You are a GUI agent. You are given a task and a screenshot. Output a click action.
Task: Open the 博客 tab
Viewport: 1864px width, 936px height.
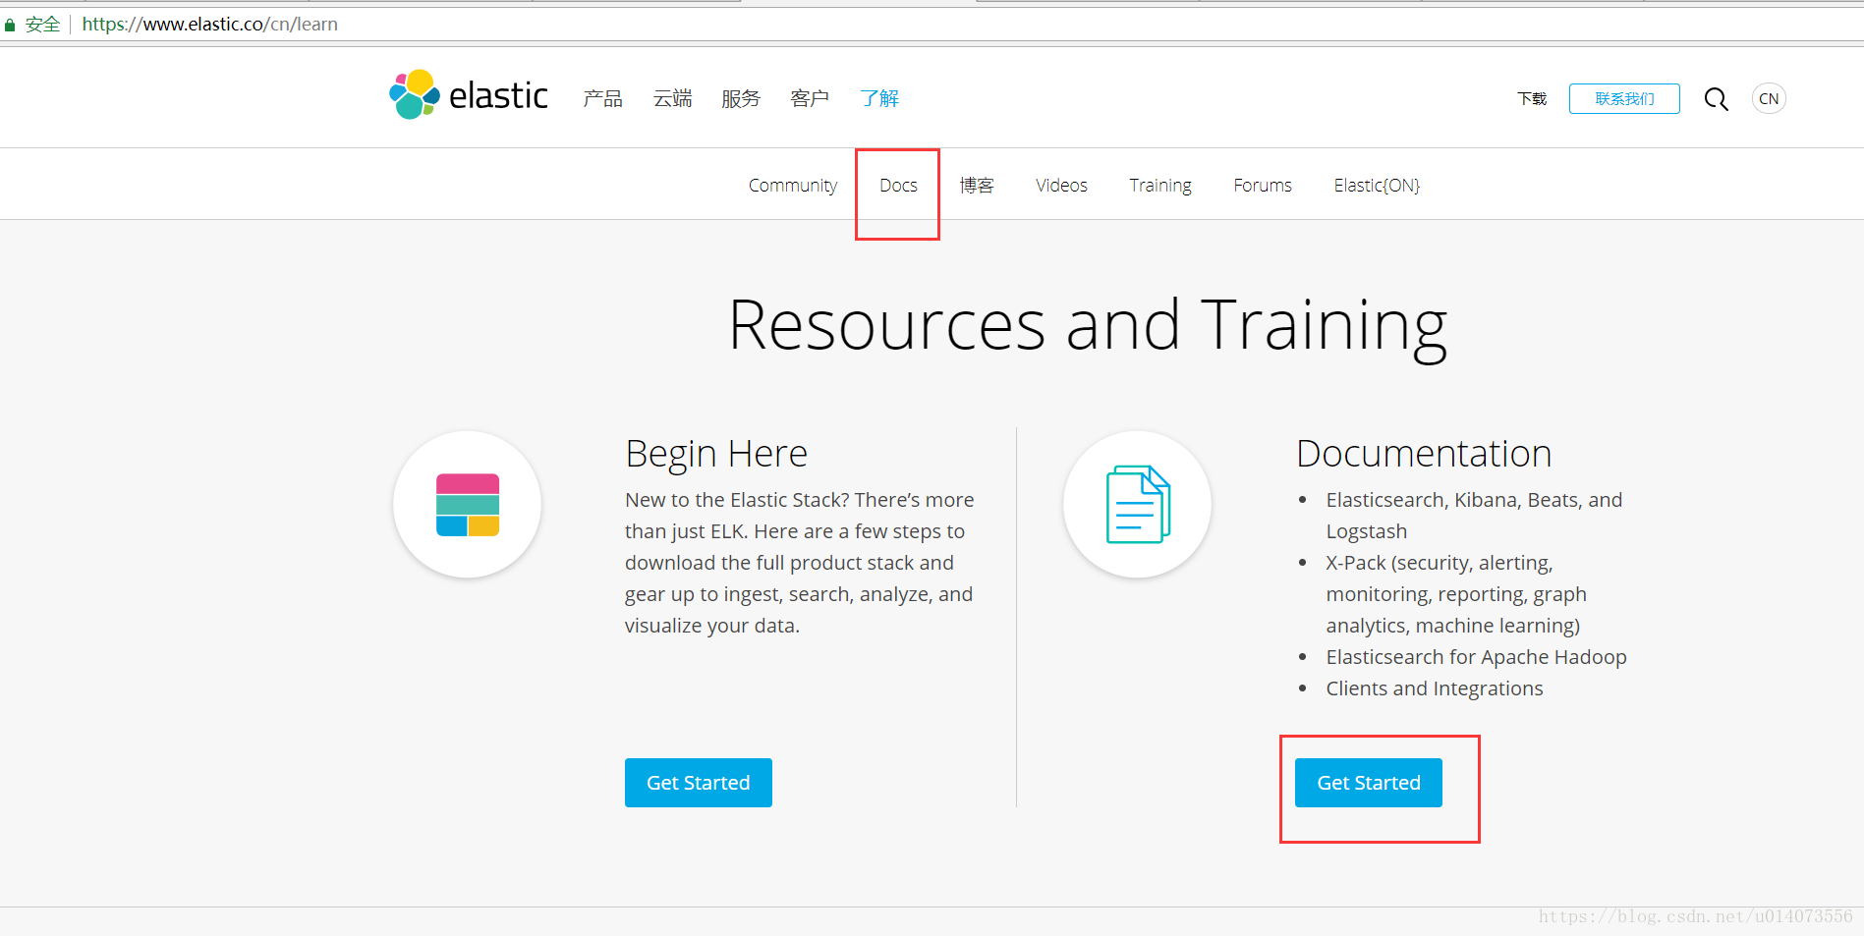click(977, 185)
